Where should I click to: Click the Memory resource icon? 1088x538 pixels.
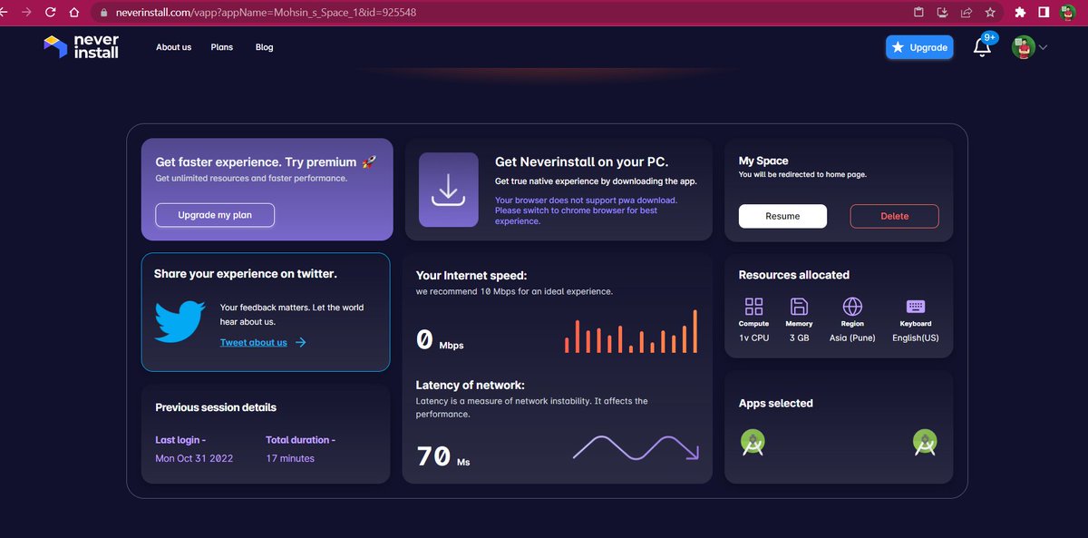coord(799,307)
